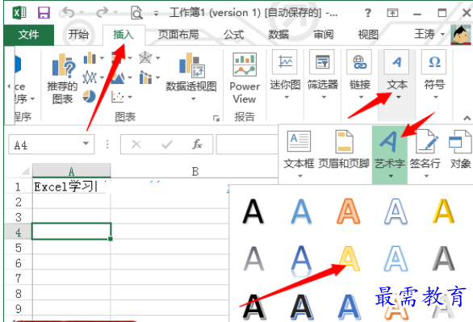Open the Links group
The width and height of the screenshot is (473, 322).
click(359, 75)
